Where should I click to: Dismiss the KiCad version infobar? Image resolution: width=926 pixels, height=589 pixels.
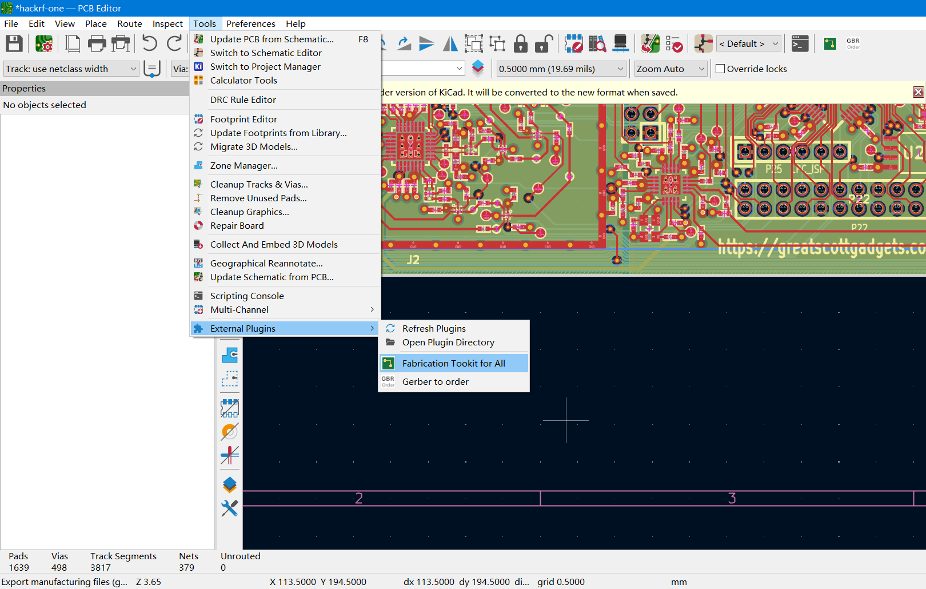pos(918,92)
